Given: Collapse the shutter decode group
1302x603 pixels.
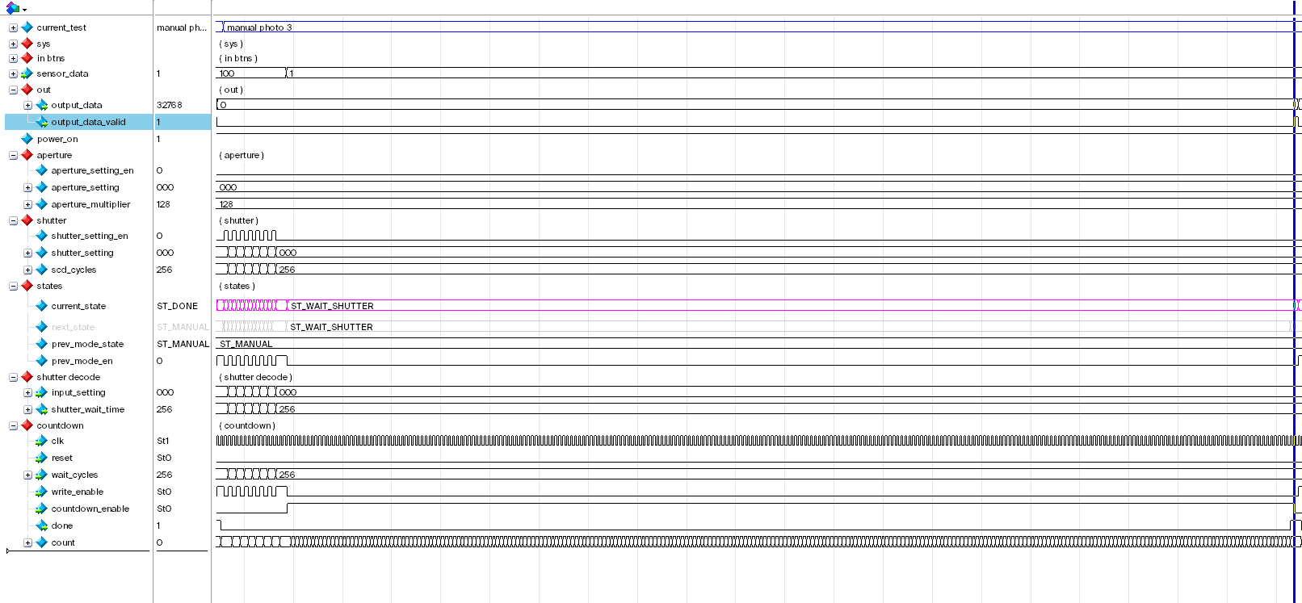Looking at the screenshot, I should click(x=13, y=377).
